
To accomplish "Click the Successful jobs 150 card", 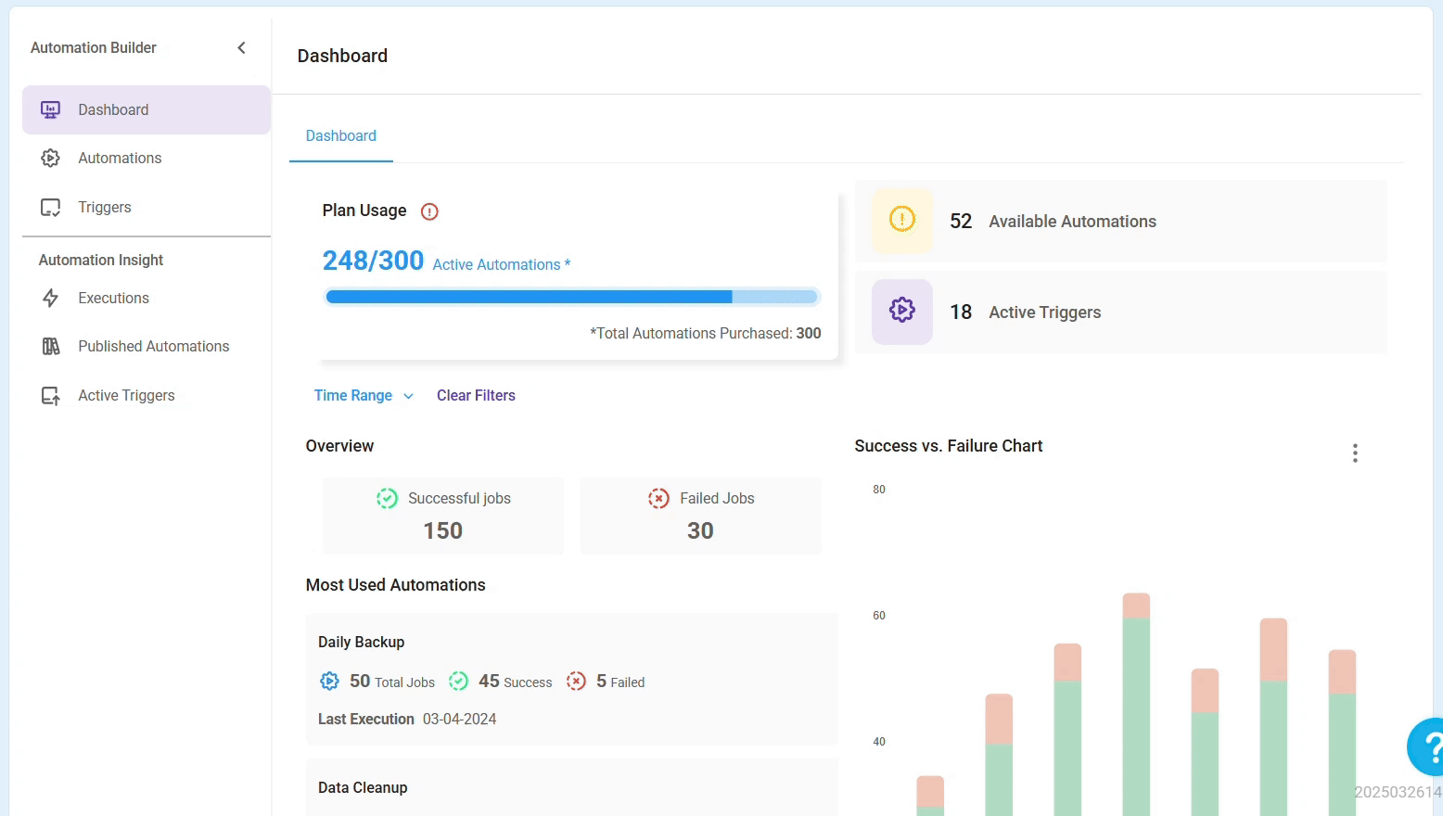I will pos(443,516).
